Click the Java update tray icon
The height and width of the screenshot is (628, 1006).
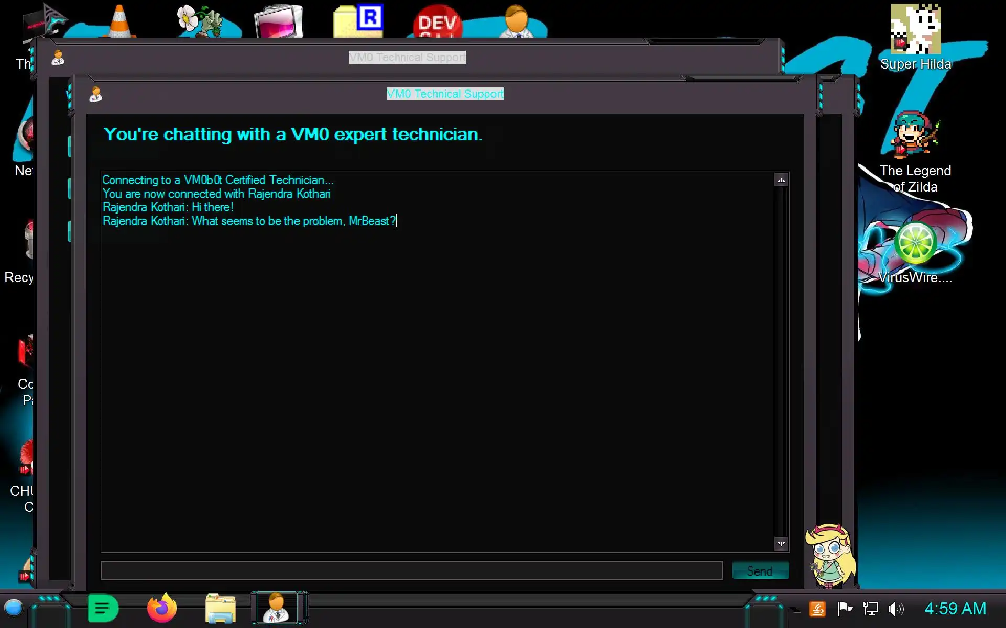point(817,609)
